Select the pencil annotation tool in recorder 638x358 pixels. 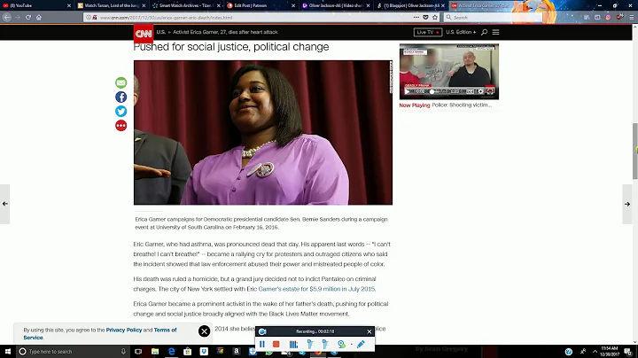pyautogui.click(x=361, y=344)
